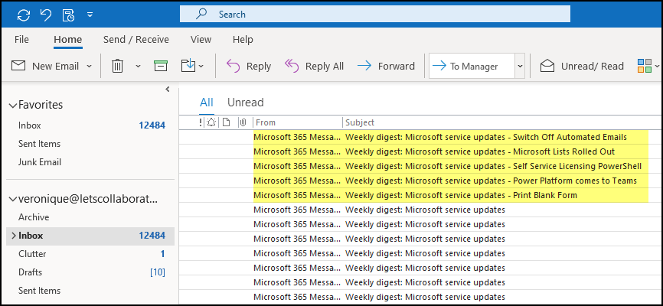
Task: Click the Move to folder icon
Action: pyautogui.click(x=188, y=66)
